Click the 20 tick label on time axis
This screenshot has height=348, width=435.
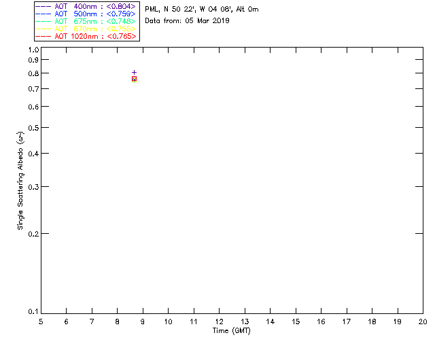[x=423, y=321]
